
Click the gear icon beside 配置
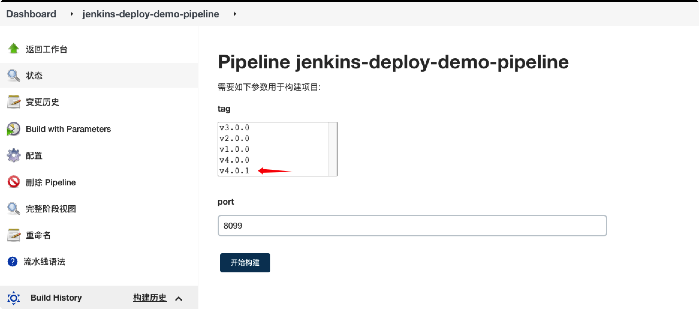(x=13, y=155)
